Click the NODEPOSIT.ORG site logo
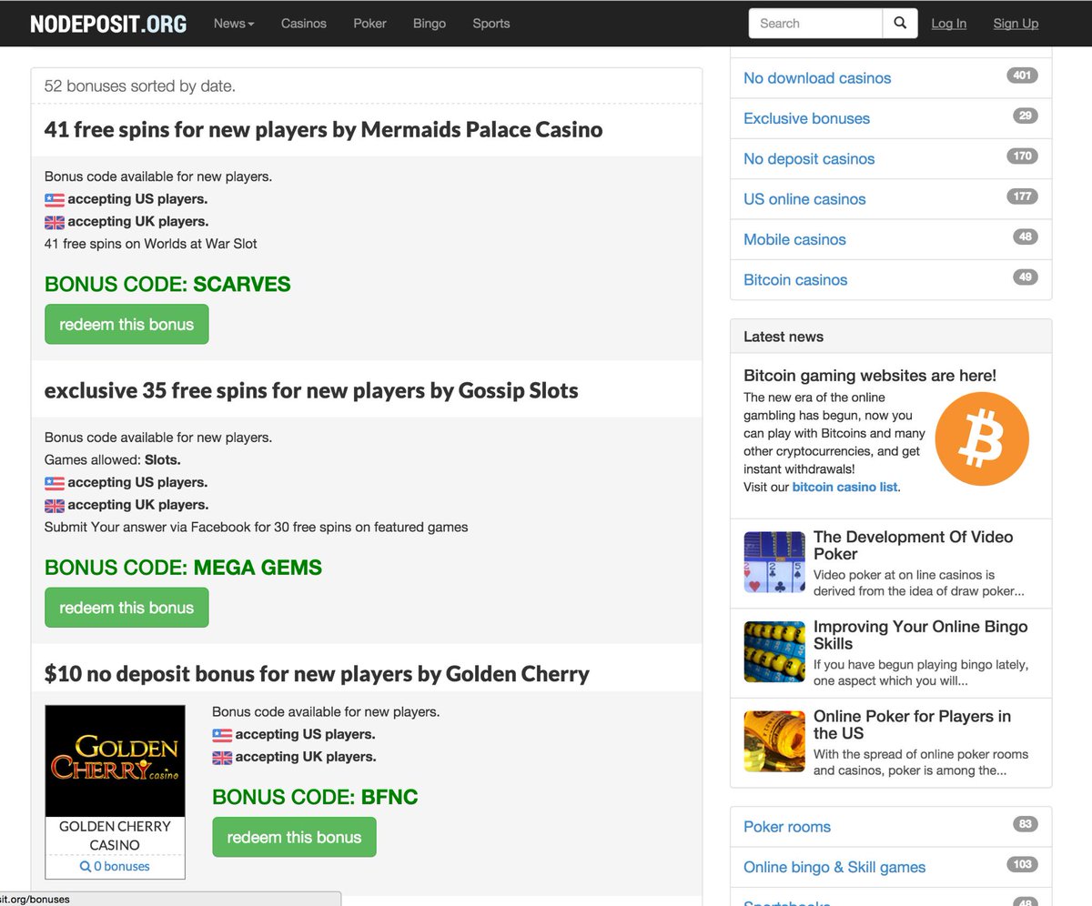 click(x=108, y=24)
